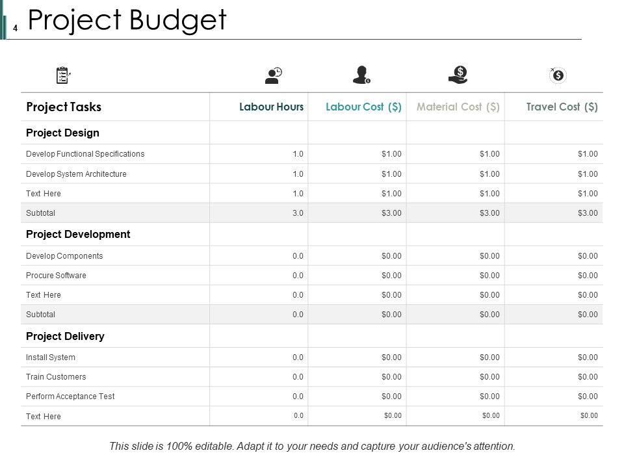Select the Train Customers task cell

click(56, 377)
